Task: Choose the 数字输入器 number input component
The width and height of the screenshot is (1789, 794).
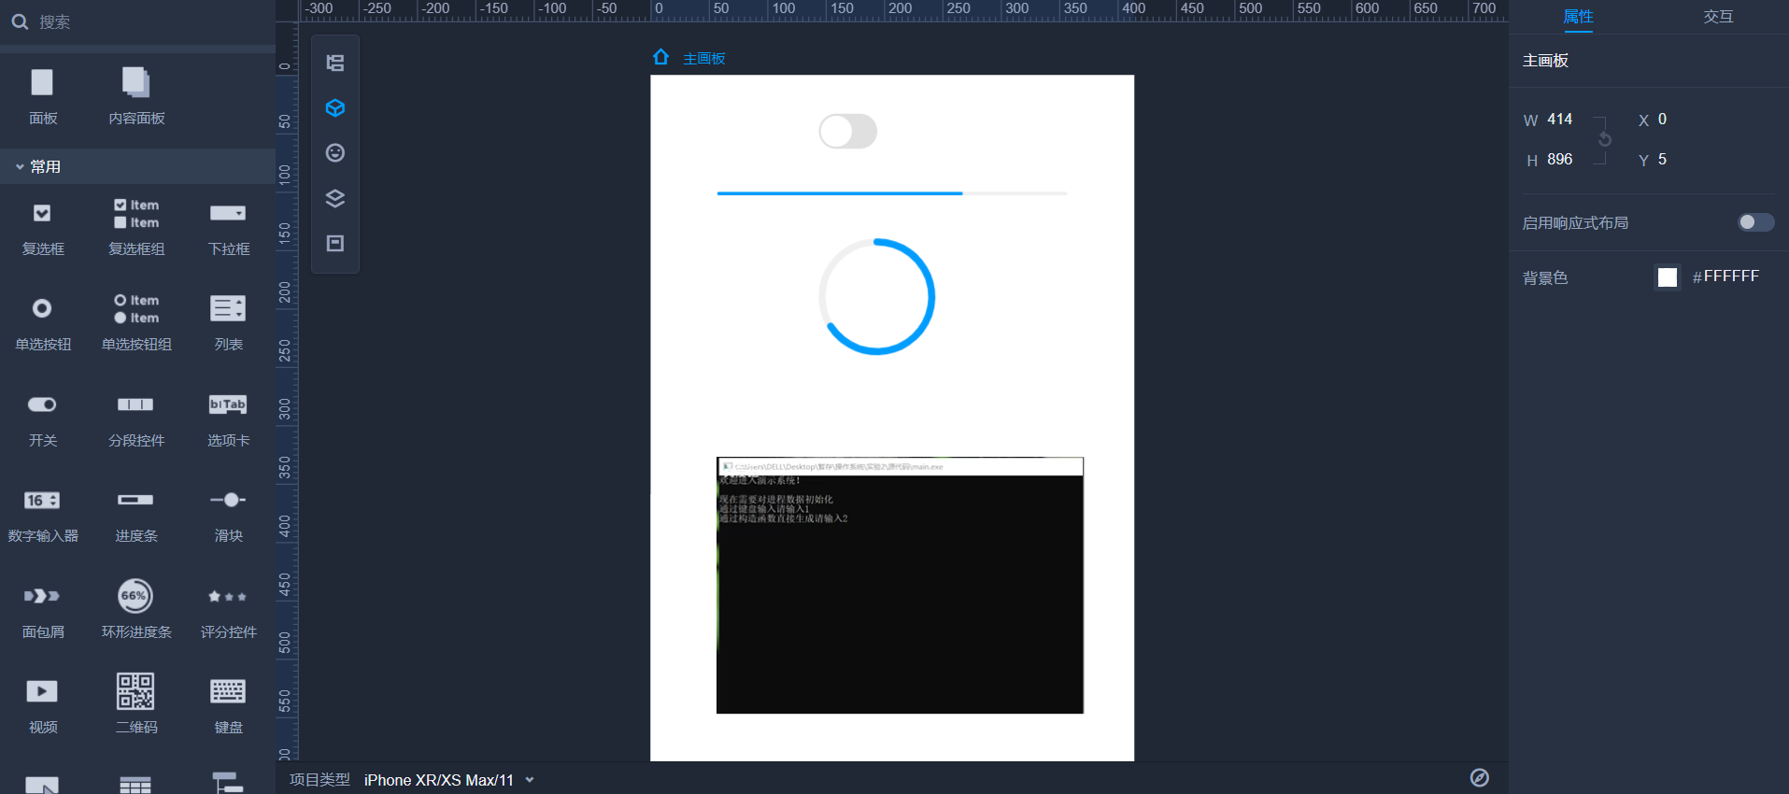Action: click(43, 515)
